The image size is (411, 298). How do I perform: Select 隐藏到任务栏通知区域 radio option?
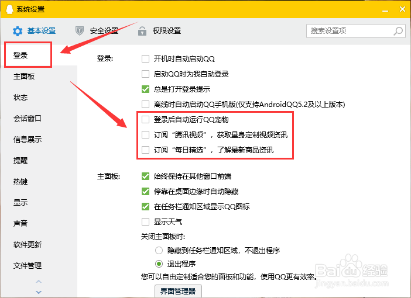(x=159, y=251)
